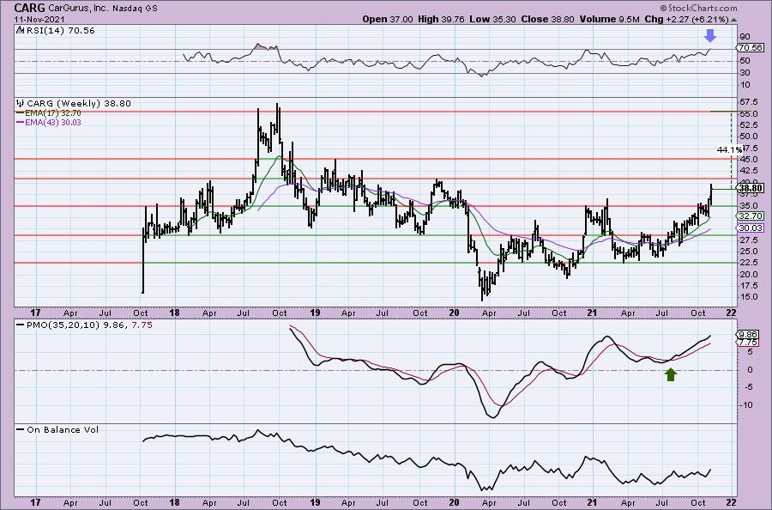Click year 21 on the price chart time axis
The height and width of the screenshot is (510, 772).
[593, 313]
